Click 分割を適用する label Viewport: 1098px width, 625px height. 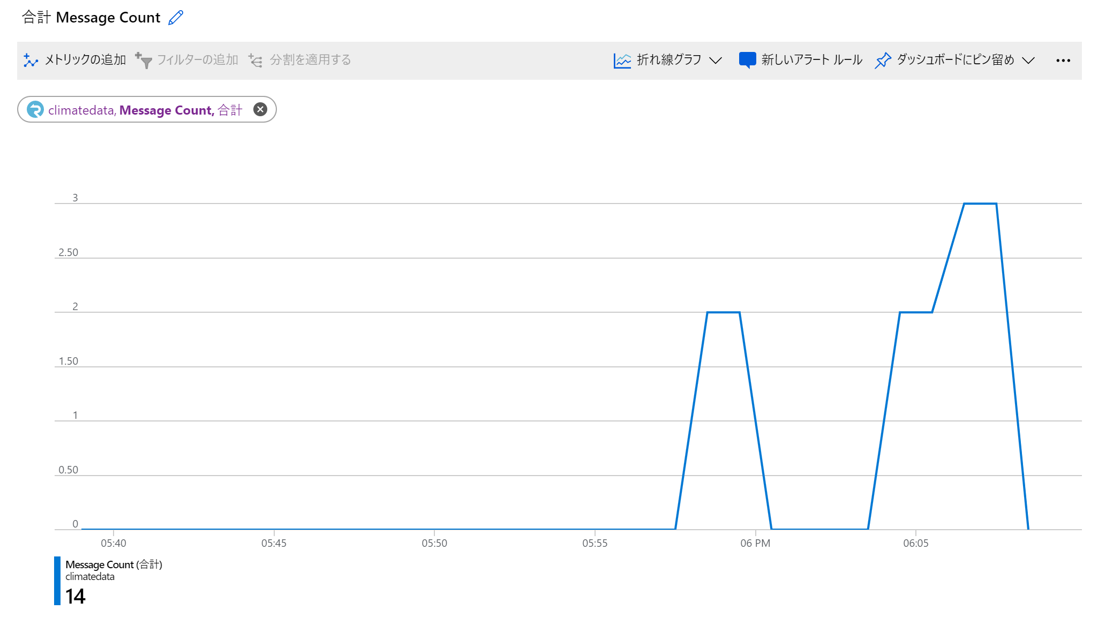[x=310, y=60]
